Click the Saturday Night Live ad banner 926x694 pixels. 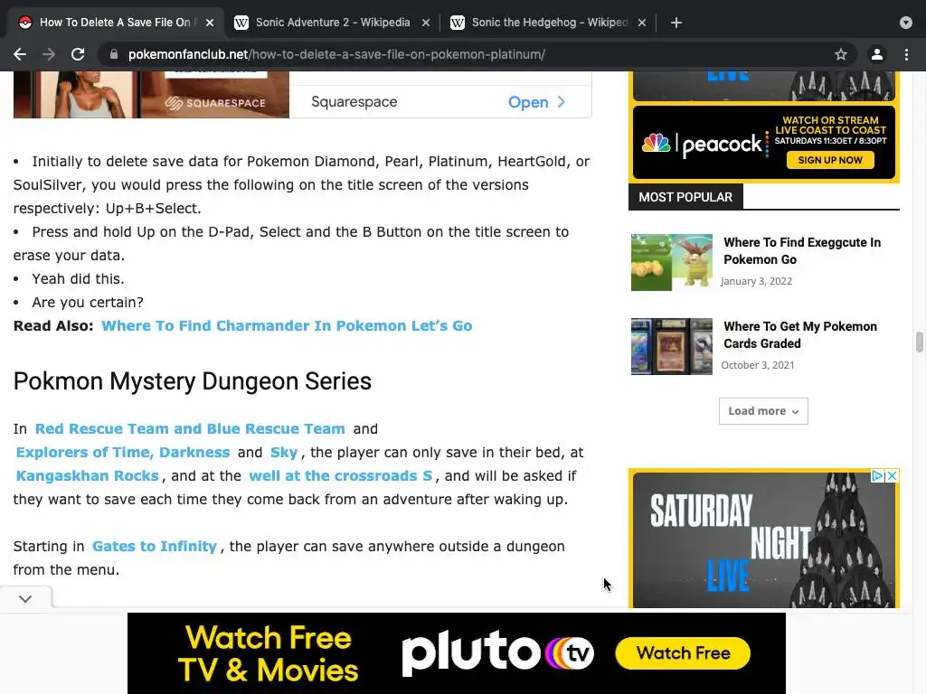point(763,540)
